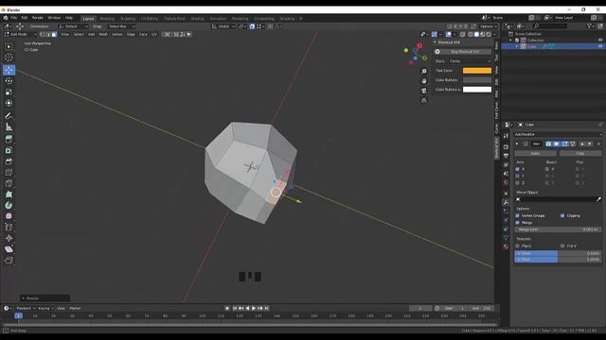Image resolution: width=606 pixels, height=340 pixels.
Task: Switch to the Sculpting workspace tab
Action: 128,19
